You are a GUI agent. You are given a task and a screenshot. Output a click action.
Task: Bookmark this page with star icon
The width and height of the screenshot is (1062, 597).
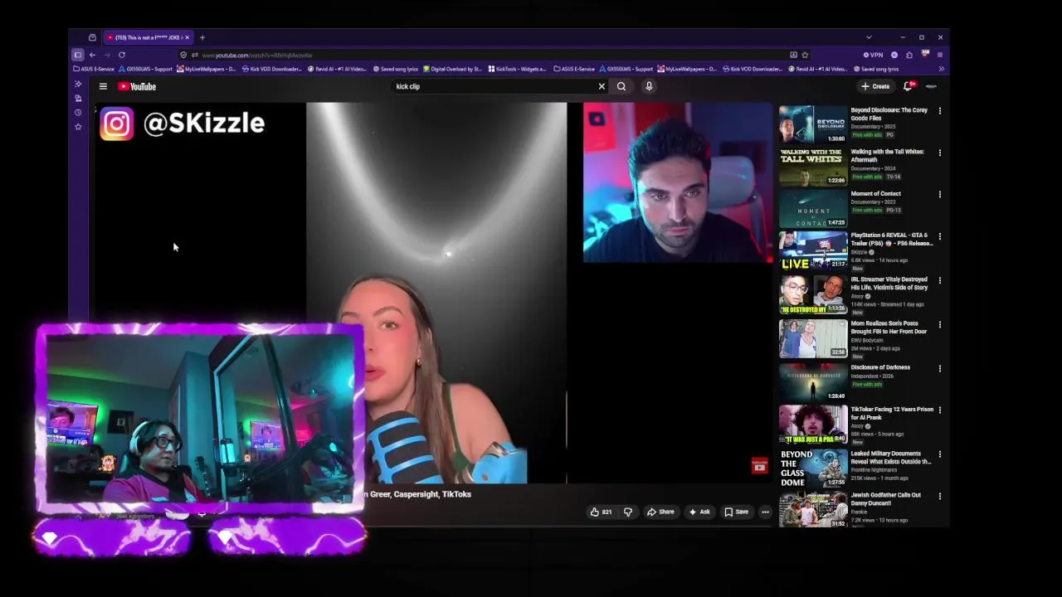pyautogui.click(x=805, y=55)
